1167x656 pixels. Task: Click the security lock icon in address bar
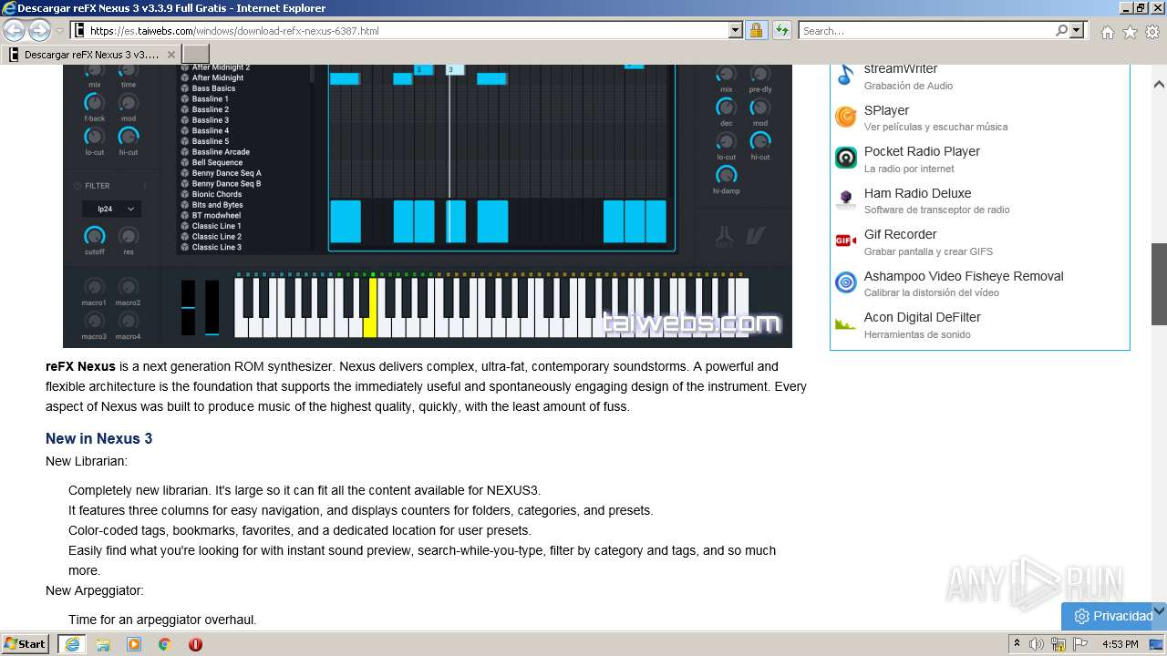tap(756, 30)
